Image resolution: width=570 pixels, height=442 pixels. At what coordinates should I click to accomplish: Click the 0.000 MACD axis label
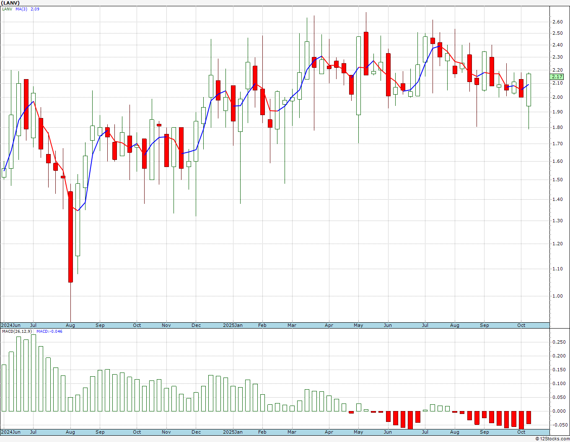559,411
